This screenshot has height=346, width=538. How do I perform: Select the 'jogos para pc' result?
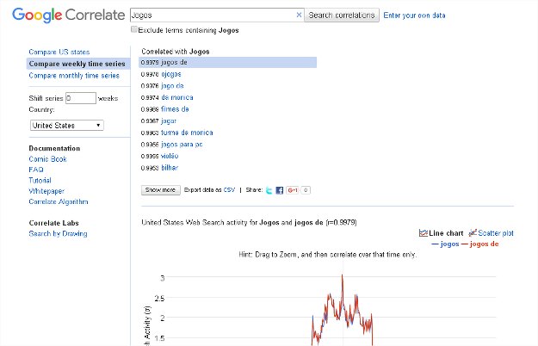(x=182, y=145)
